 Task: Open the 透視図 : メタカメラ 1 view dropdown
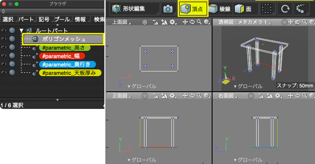tap(245, 22)
